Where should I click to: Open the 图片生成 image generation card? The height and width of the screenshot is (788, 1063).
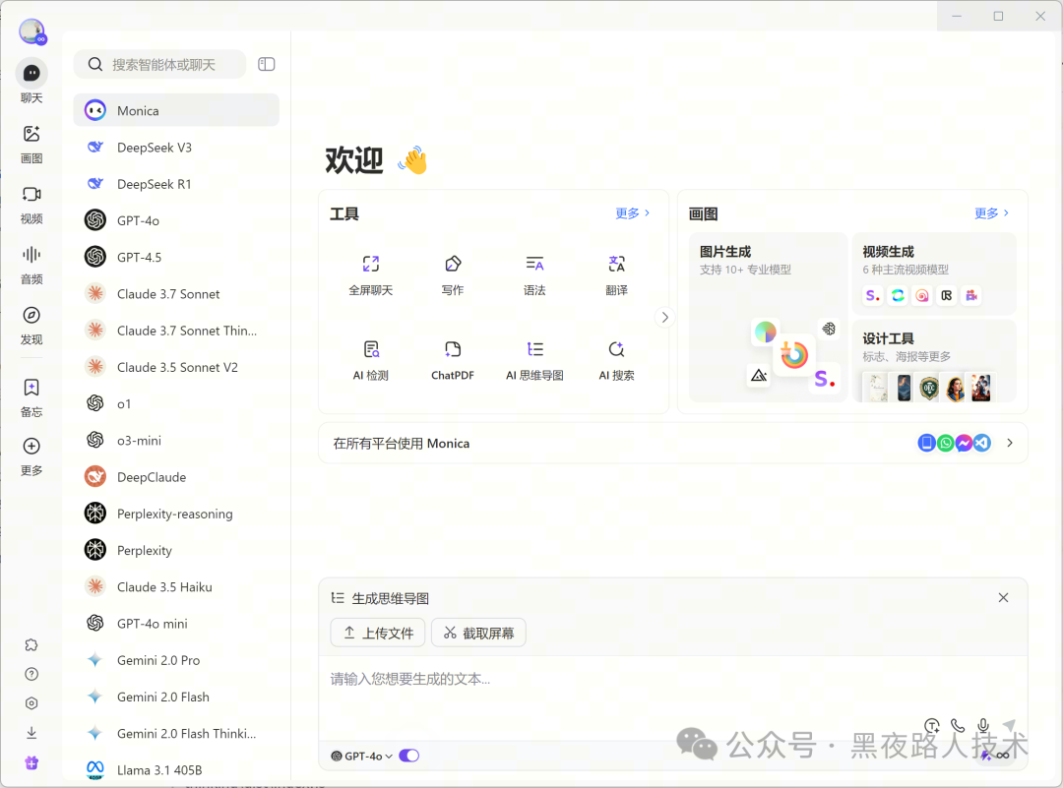click(768, 317)
